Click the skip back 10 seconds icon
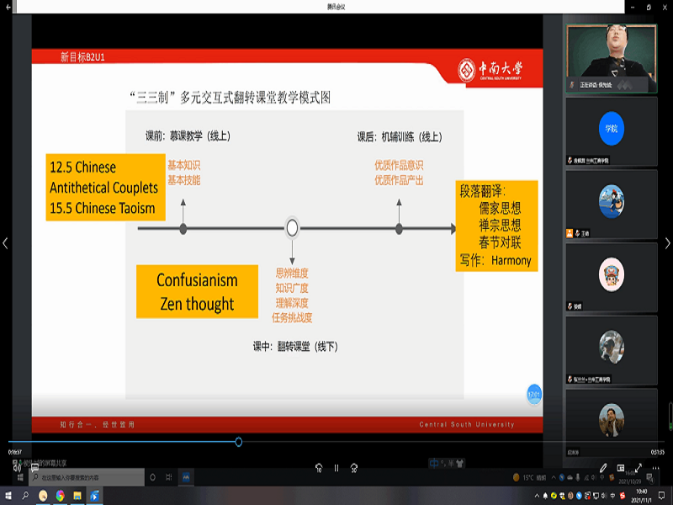This screenshot has width=673, height=505. click(319, 468)
